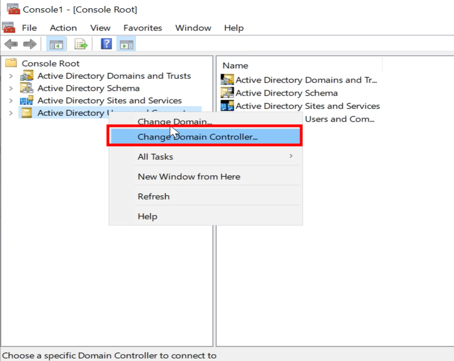Click the Console Root folder icon
Image resolution: width=454 pixels, height=361 pixels.
point(12,63)
